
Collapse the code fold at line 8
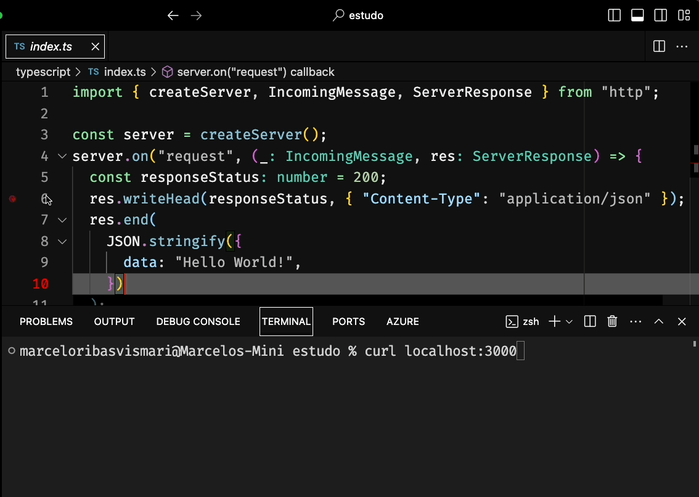pyautogui.click(x=62, y=241)
